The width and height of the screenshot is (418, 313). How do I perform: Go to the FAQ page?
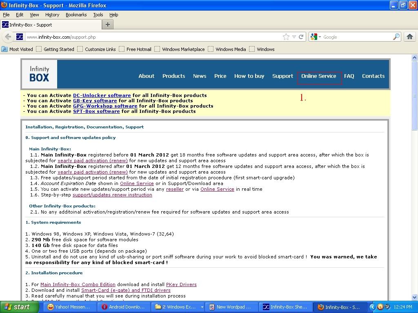[349, 76]
